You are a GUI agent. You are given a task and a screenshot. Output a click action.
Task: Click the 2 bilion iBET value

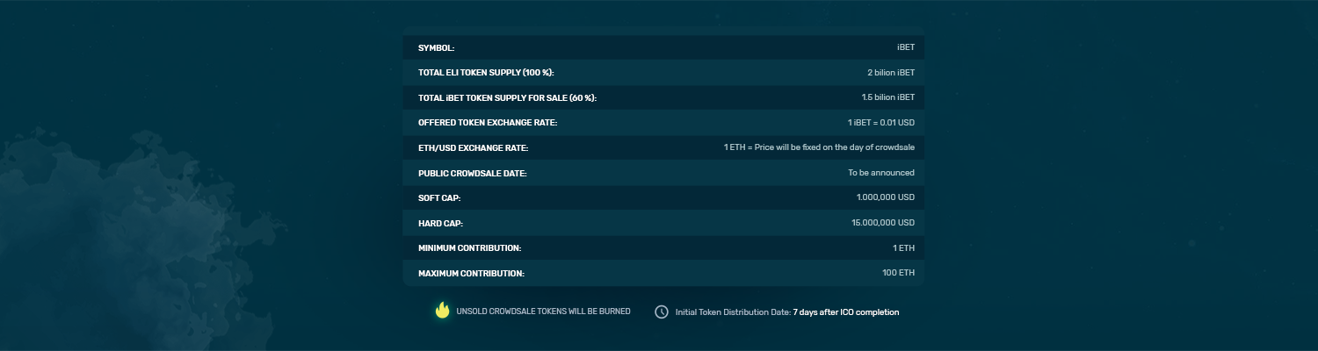pos(891,73)
